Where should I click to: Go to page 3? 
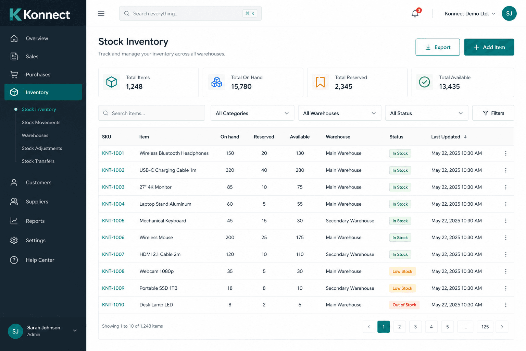pyautogui.click(x=415, y=327)
